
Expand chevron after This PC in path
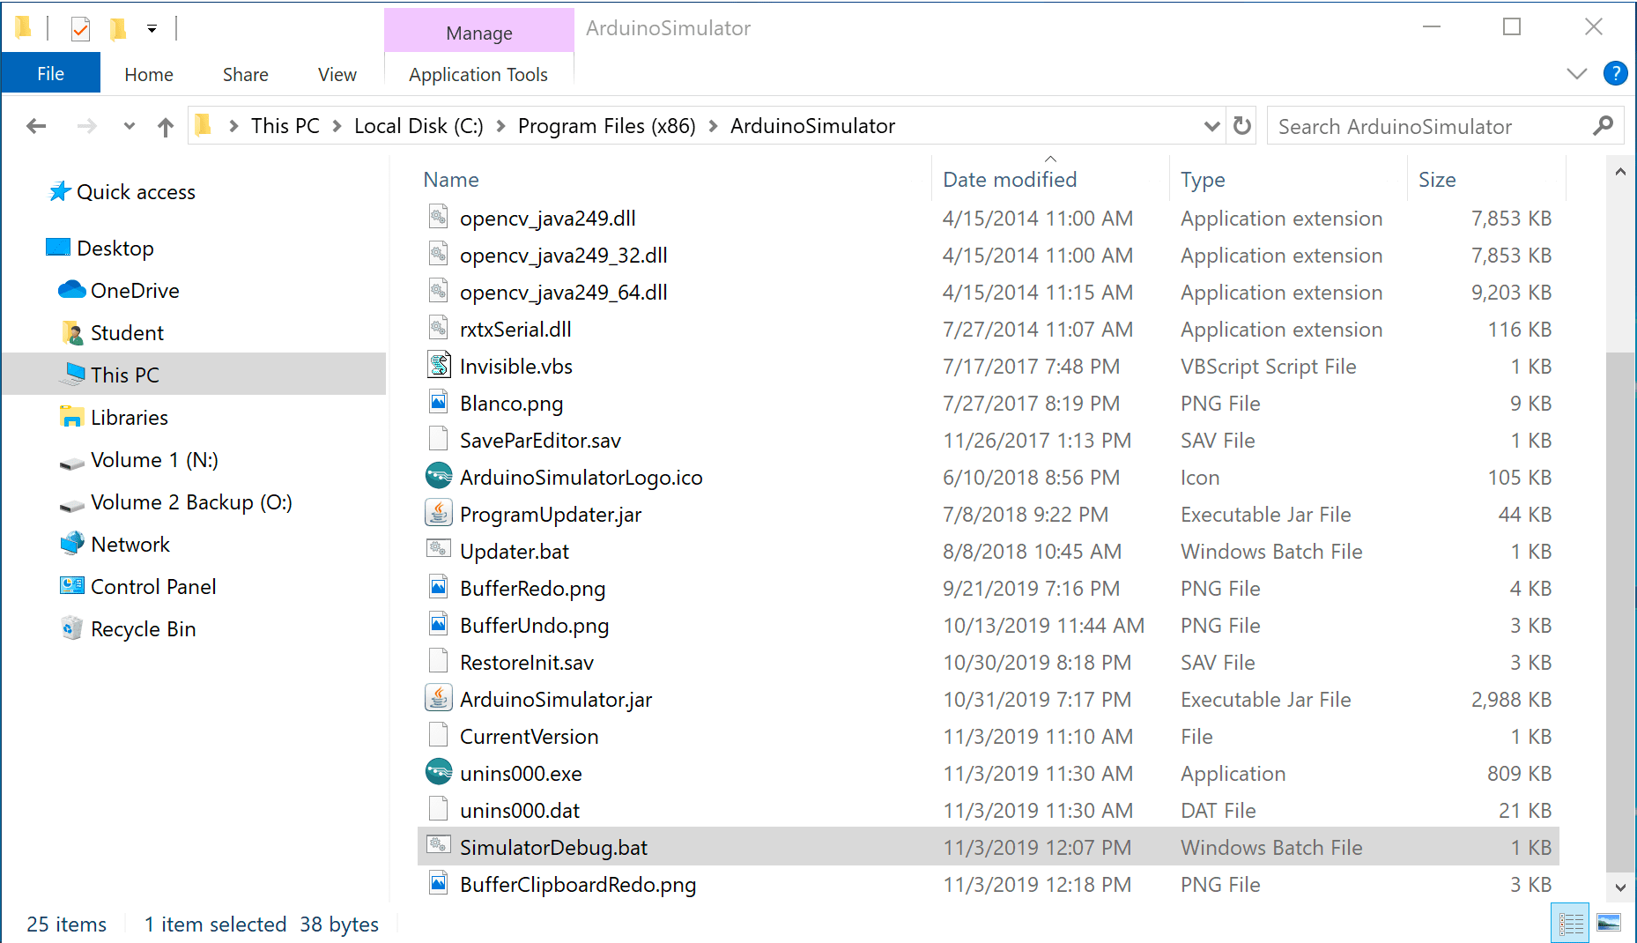click(337, 126)
